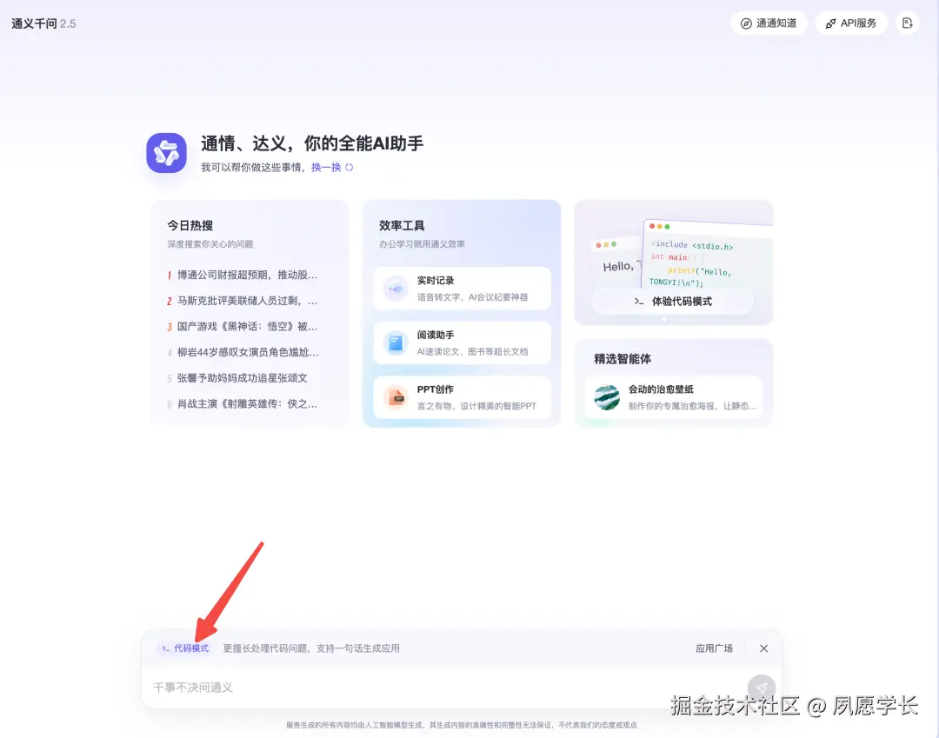Open a new chat via the document icon

point(907,23)
